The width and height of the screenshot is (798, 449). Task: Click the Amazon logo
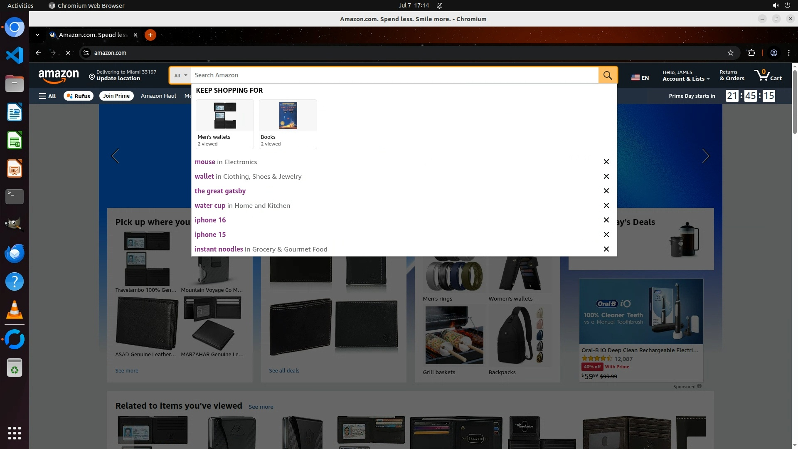[x=59, y=76]
